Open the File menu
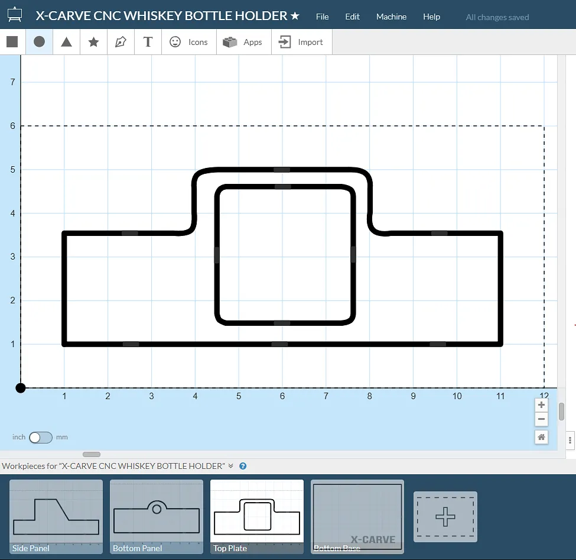This screenshot has height=560, width=576. 322,17
